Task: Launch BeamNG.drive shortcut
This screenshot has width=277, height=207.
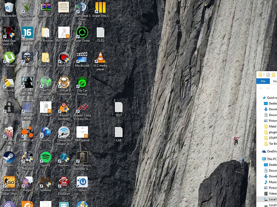Action: pyautogui.click(x=27, y=134)
